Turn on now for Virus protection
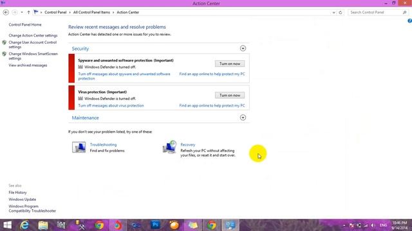Image resolution: width=412 pixels, height=231 pixels. (x=230, y=96)
